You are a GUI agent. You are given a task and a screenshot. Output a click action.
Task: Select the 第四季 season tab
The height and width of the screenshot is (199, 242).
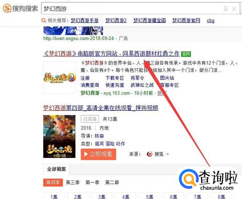53,182
